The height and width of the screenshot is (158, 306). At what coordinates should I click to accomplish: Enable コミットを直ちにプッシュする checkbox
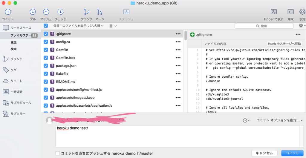coord(58,153)
